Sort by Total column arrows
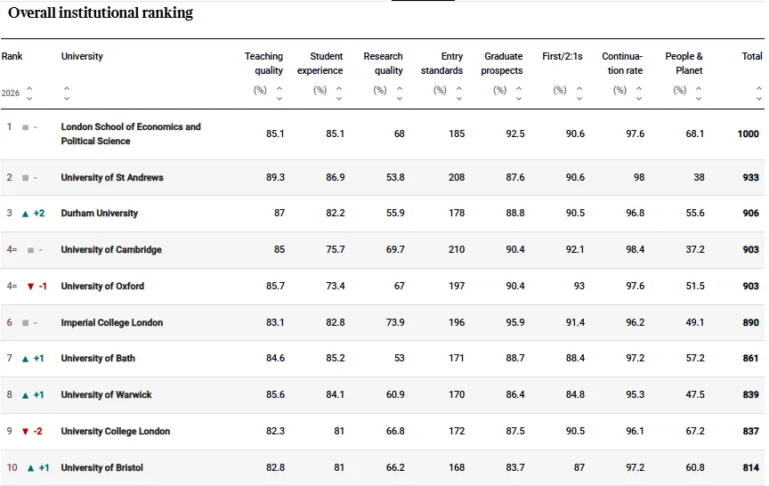Viewport: 769px width, 486px height. pos(759,93)
